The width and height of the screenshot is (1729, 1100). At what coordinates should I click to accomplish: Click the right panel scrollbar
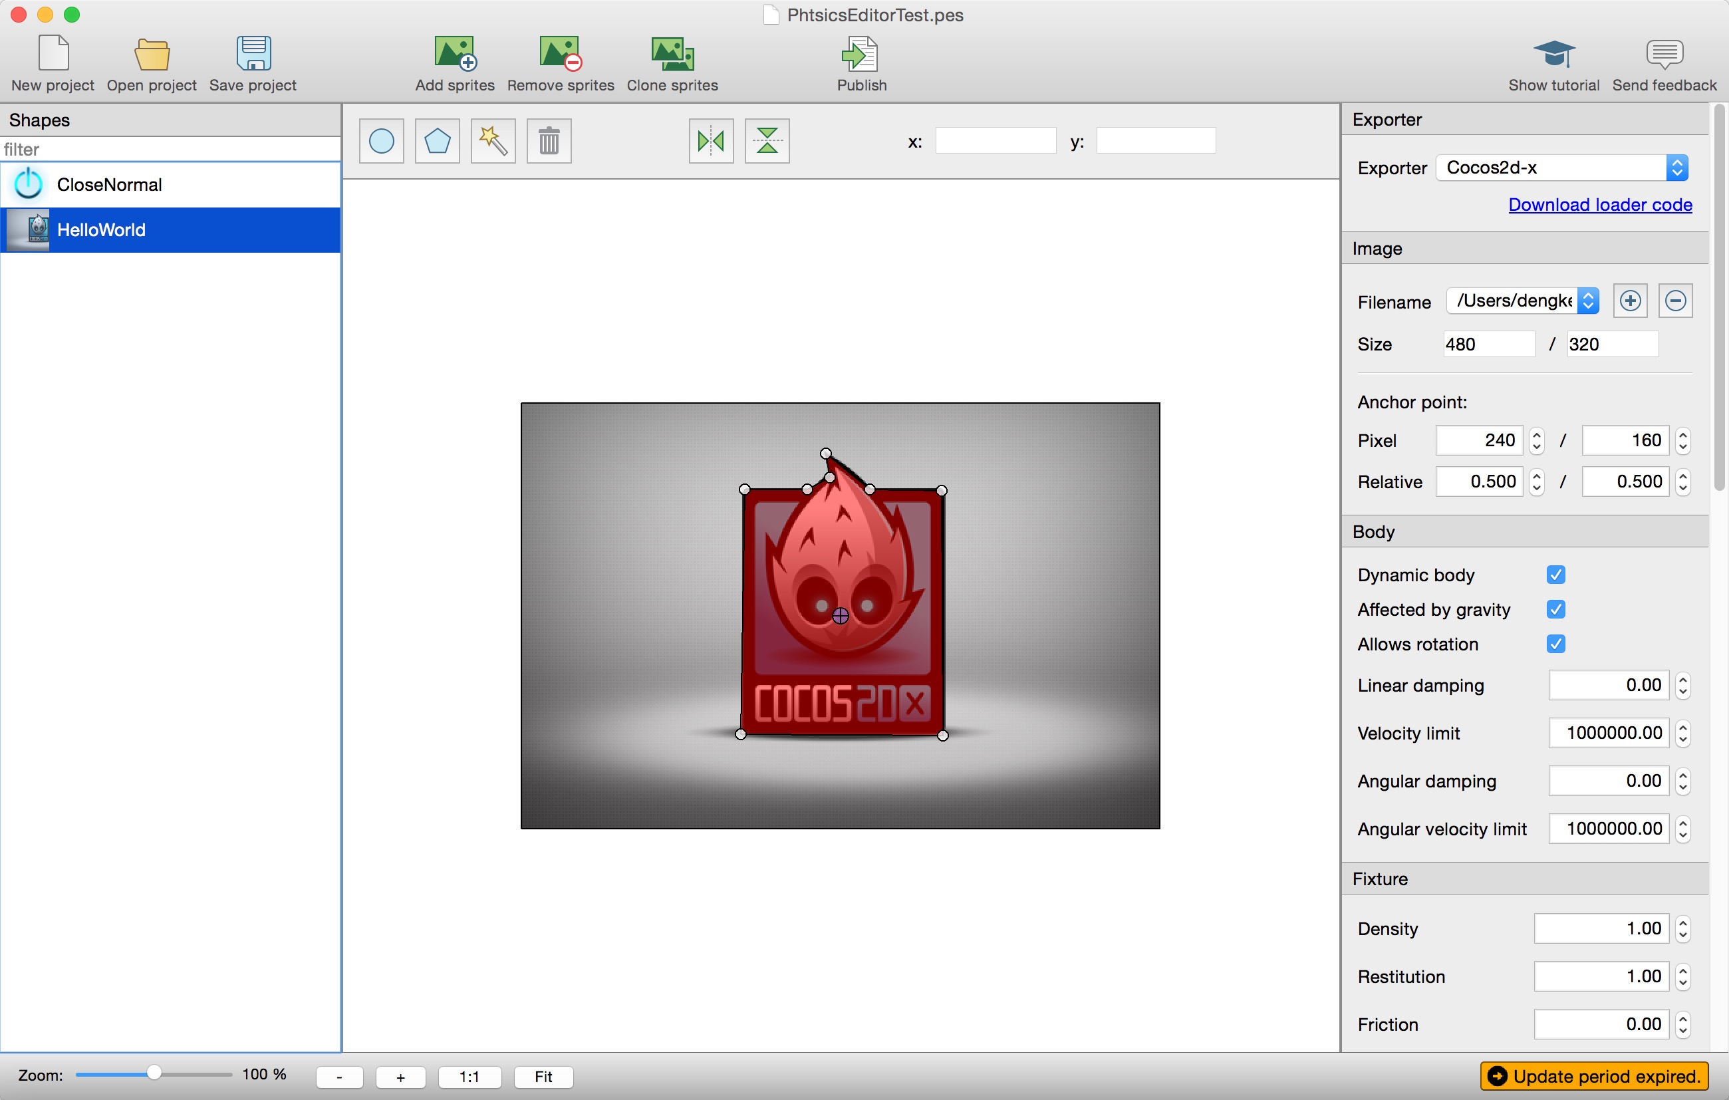(1718, 298)
